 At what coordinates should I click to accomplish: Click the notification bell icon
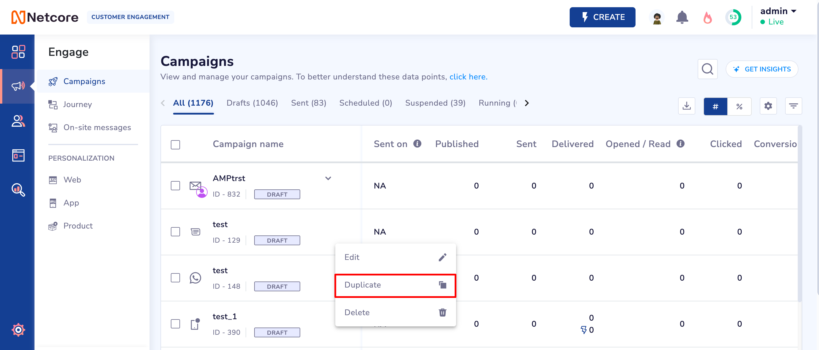pyautogui.click(x=682, y=17)
